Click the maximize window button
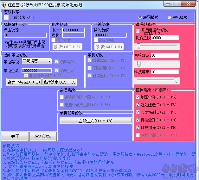Image resolution: width=199 pixels, height=180 pixels. [177, 4]
